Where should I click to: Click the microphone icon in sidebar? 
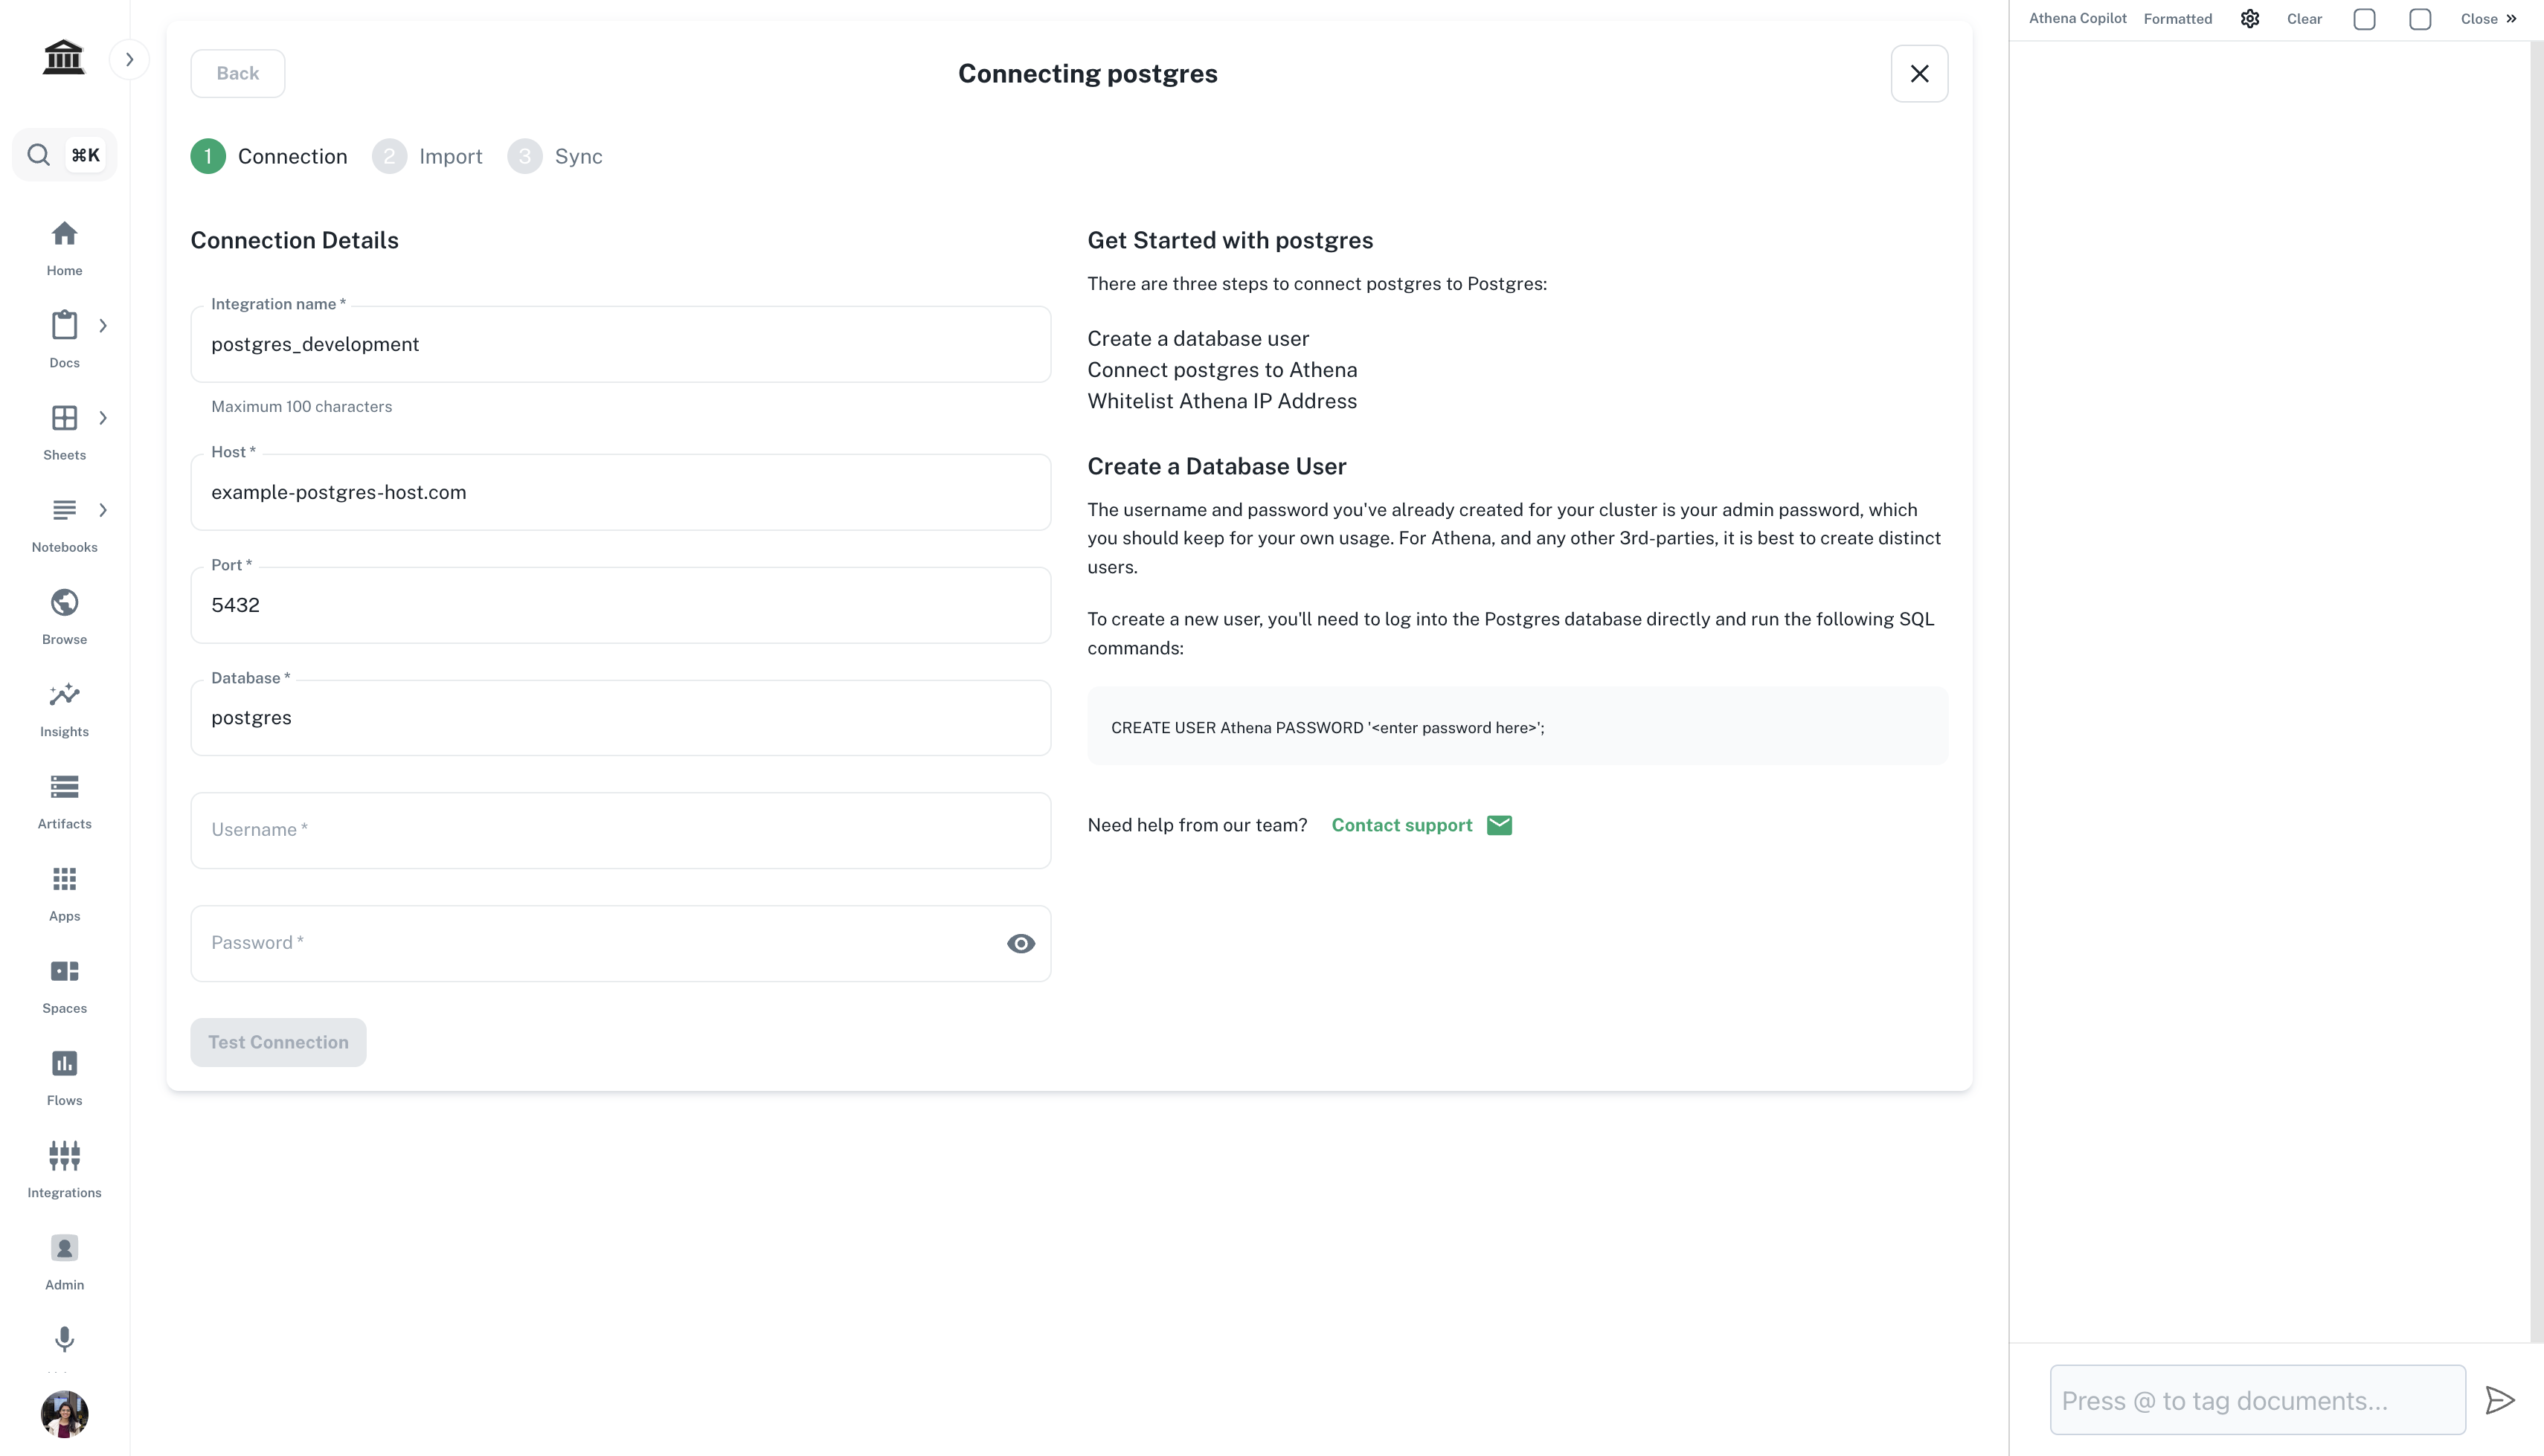coord(64,1339)
